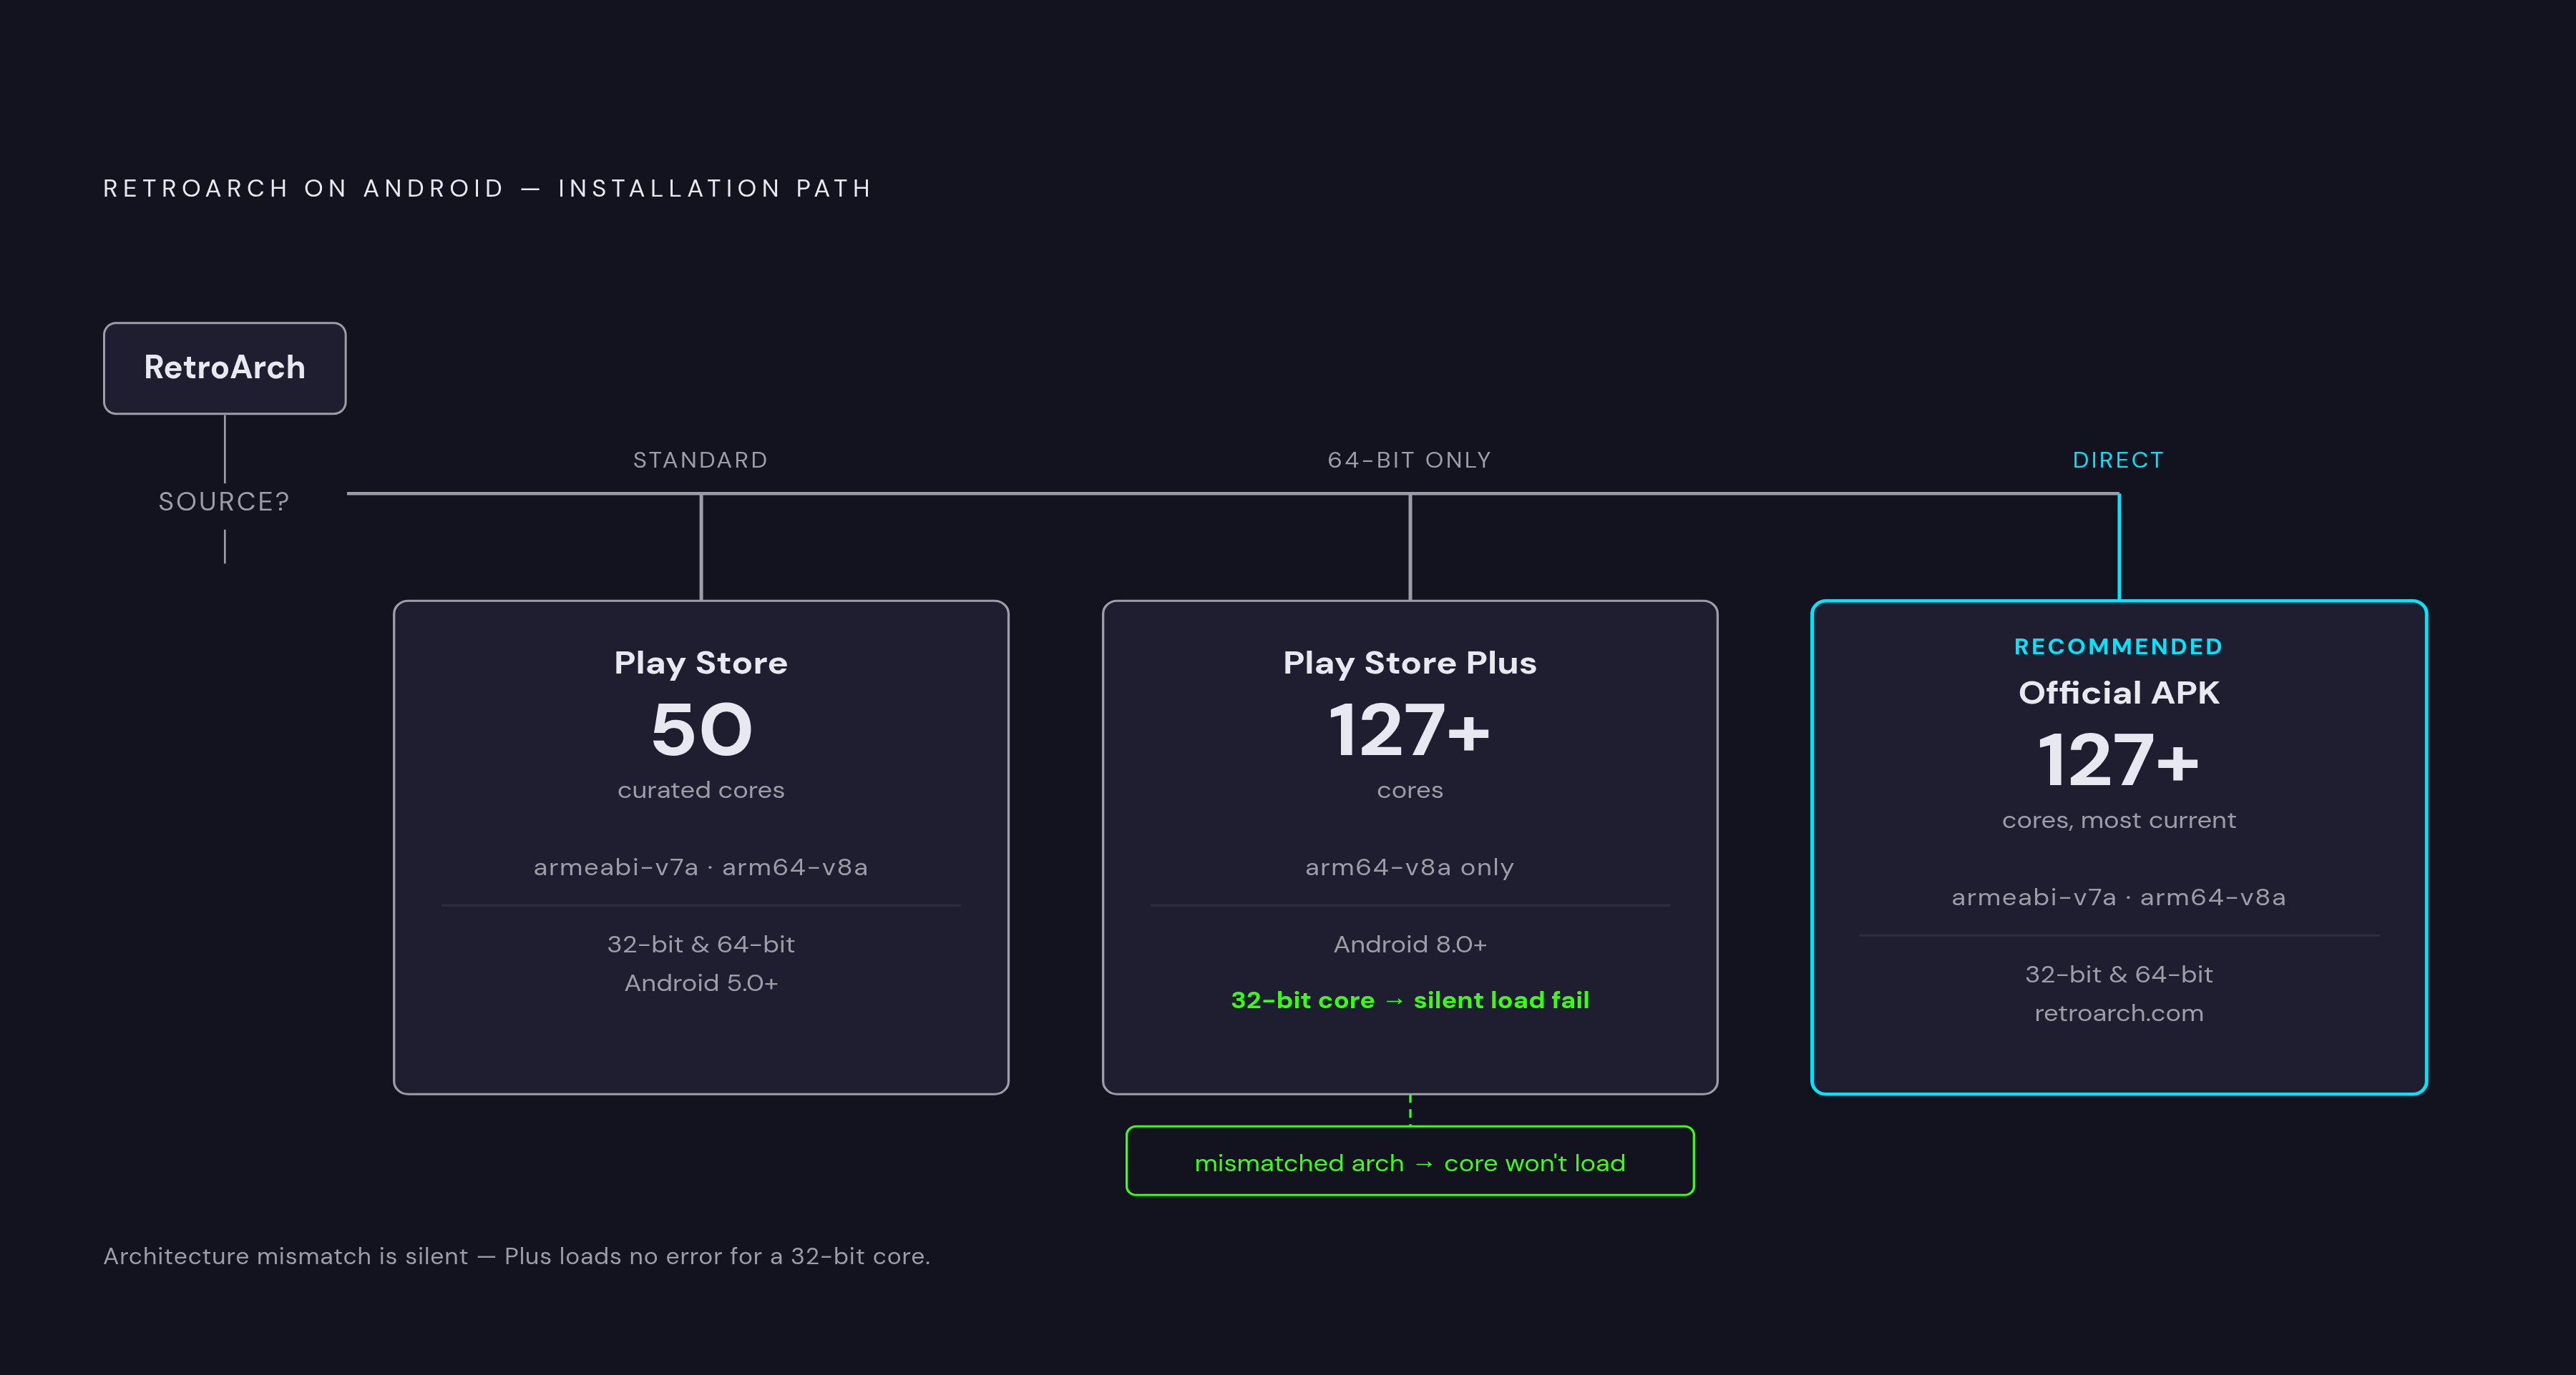The width and height of the screenshot is (2576, 1375).
Task: Select the 'Official APK' card title
Action: point(2118,692)
